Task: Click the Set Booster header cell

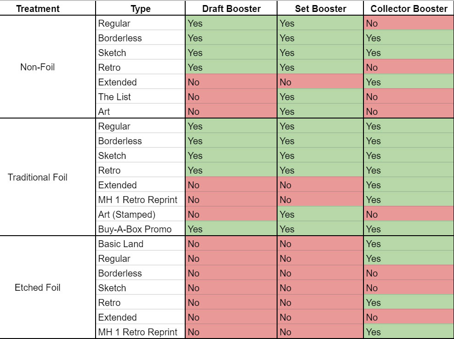Action: pos(320,8)
